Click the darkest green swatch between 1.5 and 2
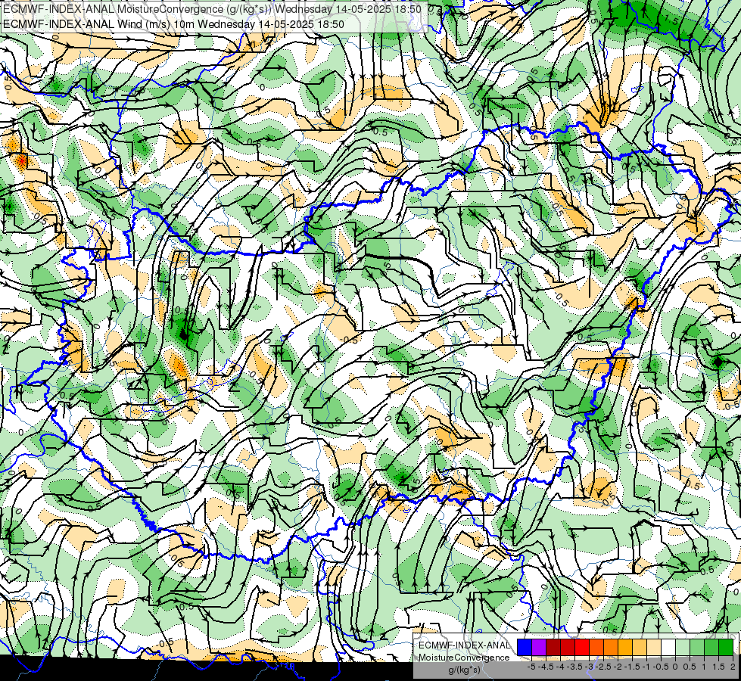The image size is (741, 681). 726,647
